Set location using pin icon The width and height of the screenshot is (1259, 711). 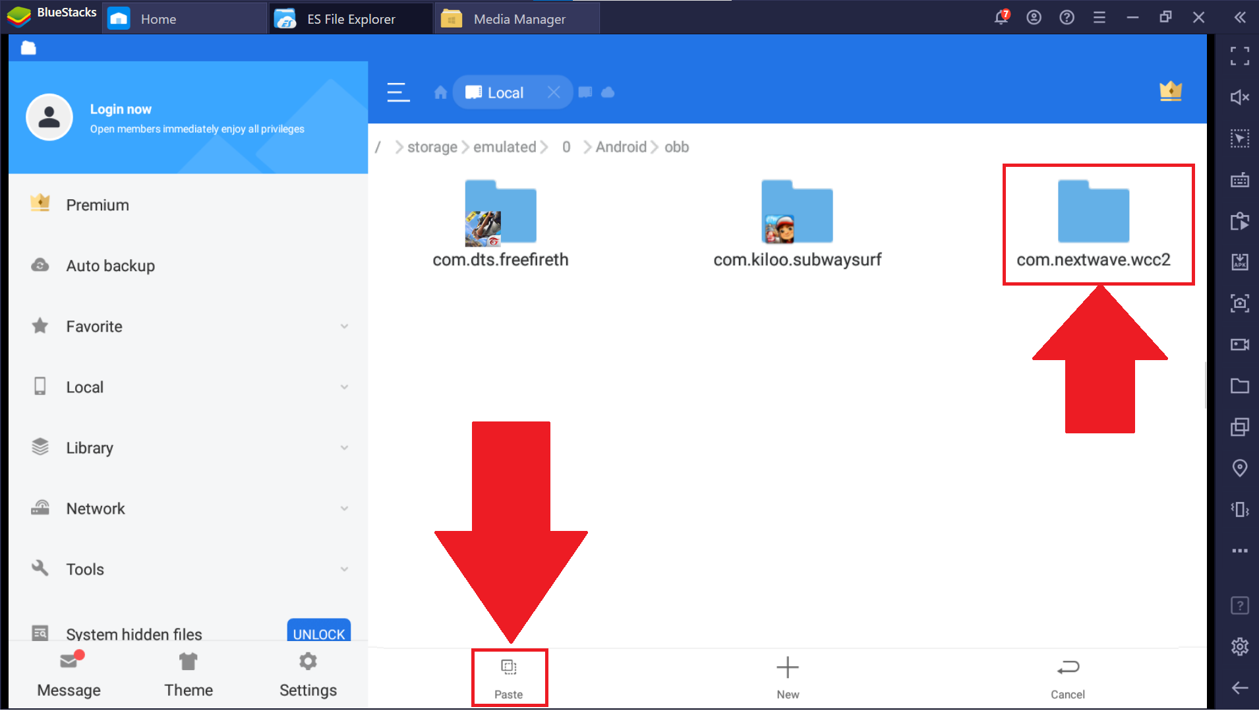point(1240,468)
